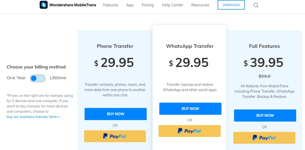Image resolution: width=305 pixels, height=150 pixels.
Task: Click the PayPal logo under WhatsApp Transfer
Action: click(x=190, y=131)
